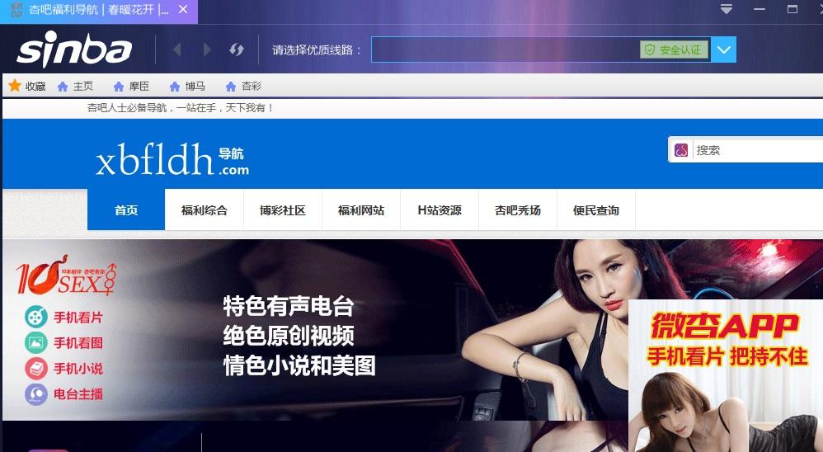This screenshot has width=823, height=452.
Task: Open the H站资源 navigation tab
Action: [440, 210]
